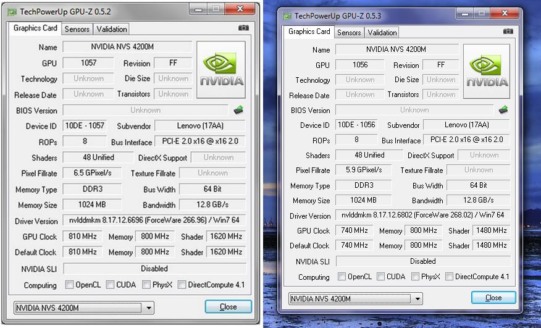541x328 pixels.
Task: Toggle PhysX checkbox in GPU-Z 0.5.3
Action: pos(416,276)
